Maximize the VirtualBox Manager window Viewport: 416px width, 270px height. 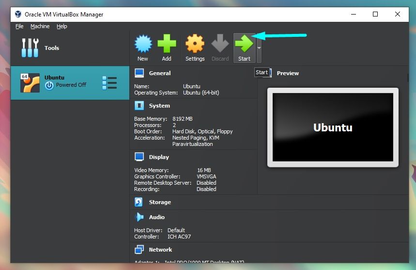tap(375, 14)
